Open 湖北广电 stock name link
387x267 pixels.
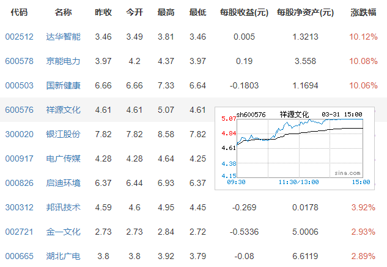[63, 256]
